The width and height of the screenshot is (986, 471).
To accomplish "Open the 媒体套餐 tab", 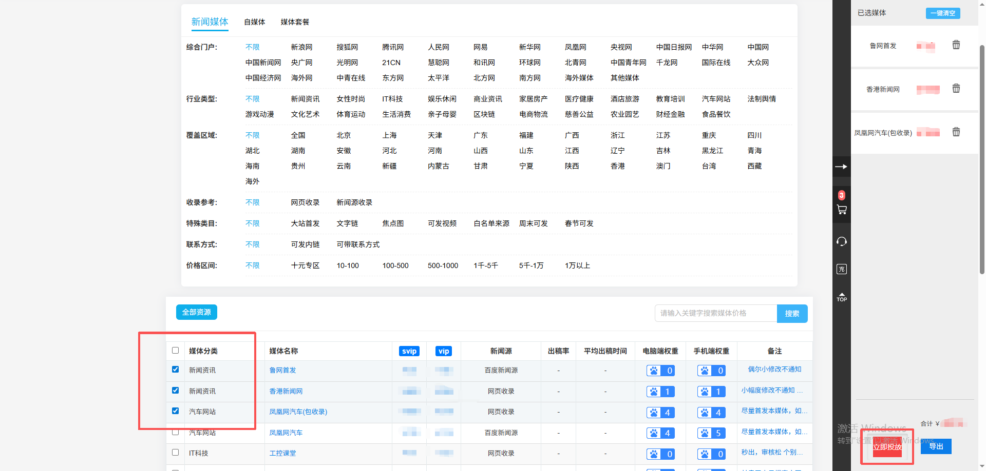I will (x=295, y=22).
